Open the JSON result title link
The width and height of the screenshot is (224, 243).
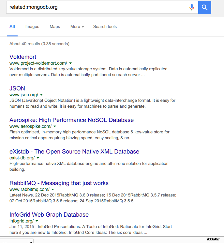17,88
